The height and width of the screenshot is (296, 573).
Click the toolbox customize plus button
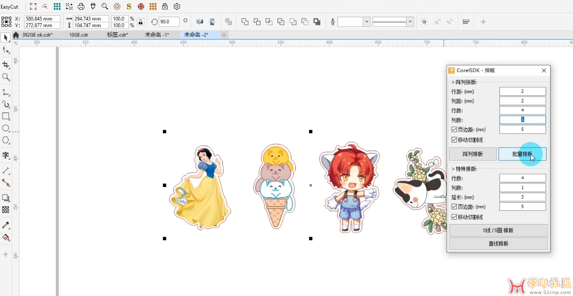6,254
